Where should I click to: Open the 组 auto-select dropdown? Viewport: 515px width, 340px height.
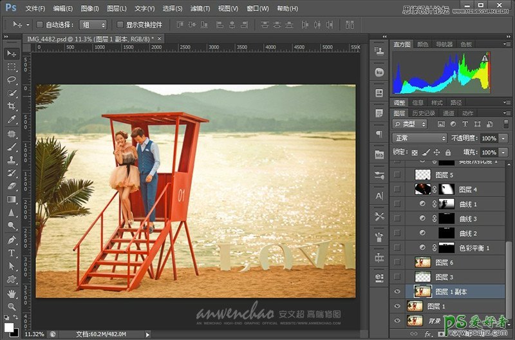pyautogui.click(x=93, y=24)
